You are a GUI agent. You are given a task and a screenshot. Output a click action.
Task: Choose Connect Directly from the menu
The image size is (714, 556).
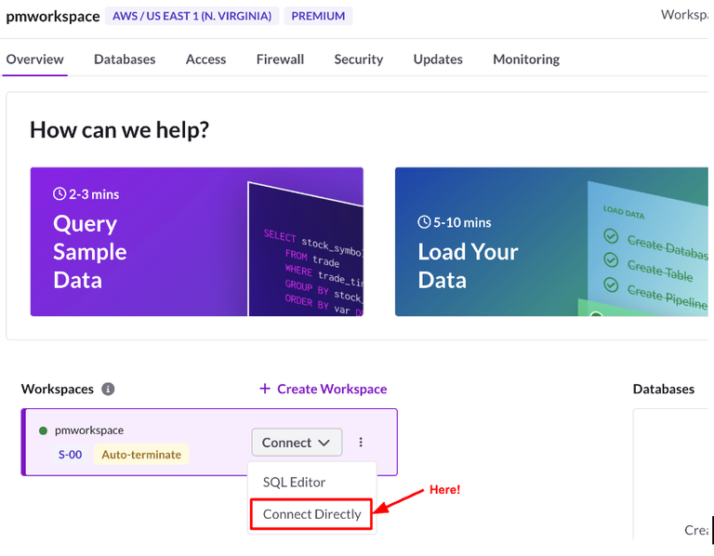point(311,514)
